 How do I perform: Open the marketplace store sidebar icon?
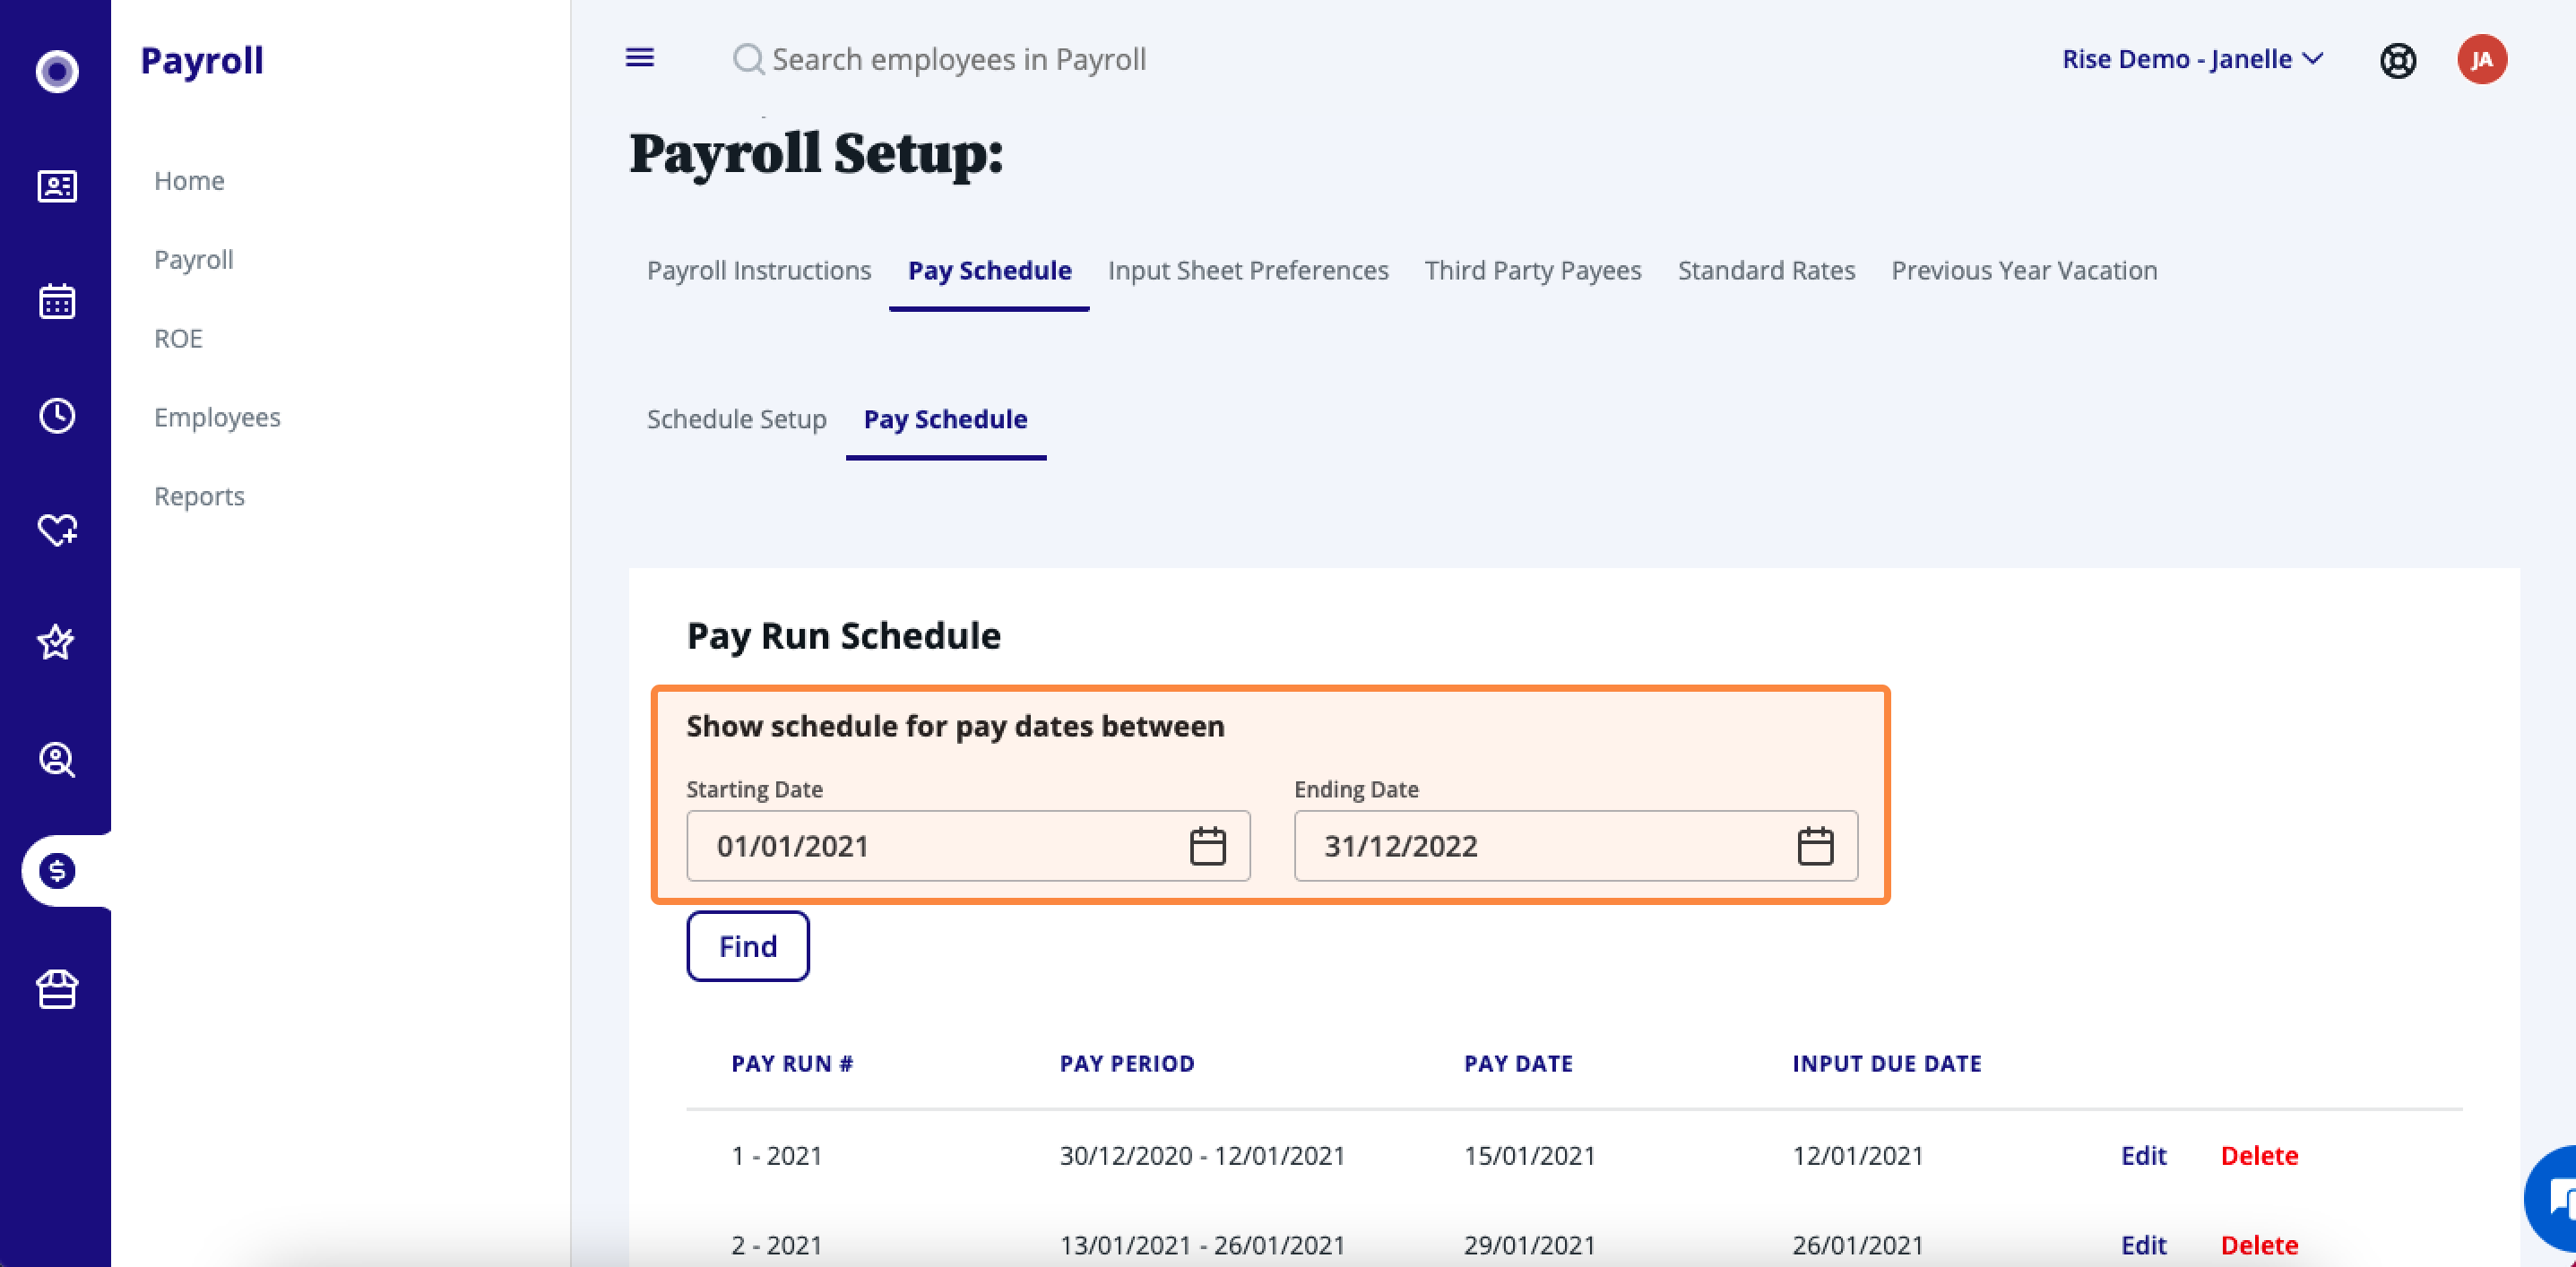point(57,989)
